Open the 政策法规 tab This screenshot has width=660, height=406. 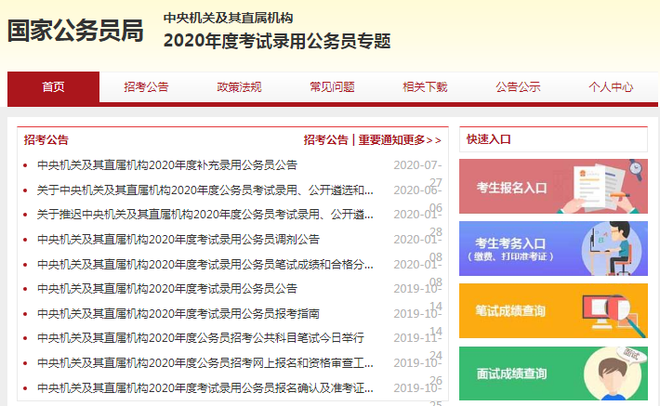click(x=239, y=87)
